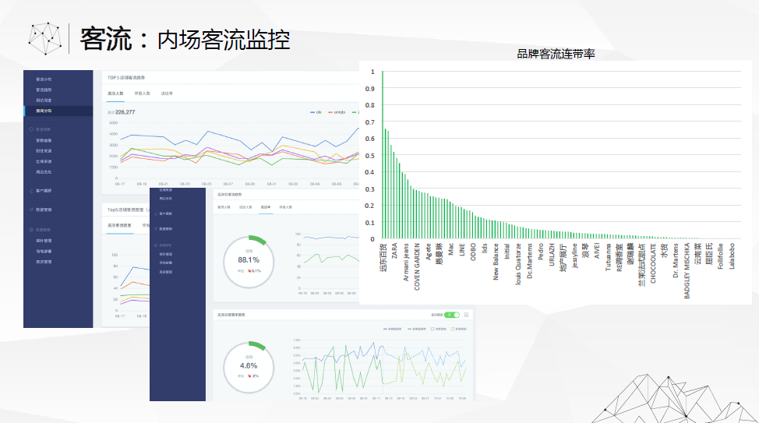Image resolution: width=759 pixels, height=423 pixels.
Task: Select the last tab 停留人数 in the 近28日 panel
Action: tap(285, 207)
